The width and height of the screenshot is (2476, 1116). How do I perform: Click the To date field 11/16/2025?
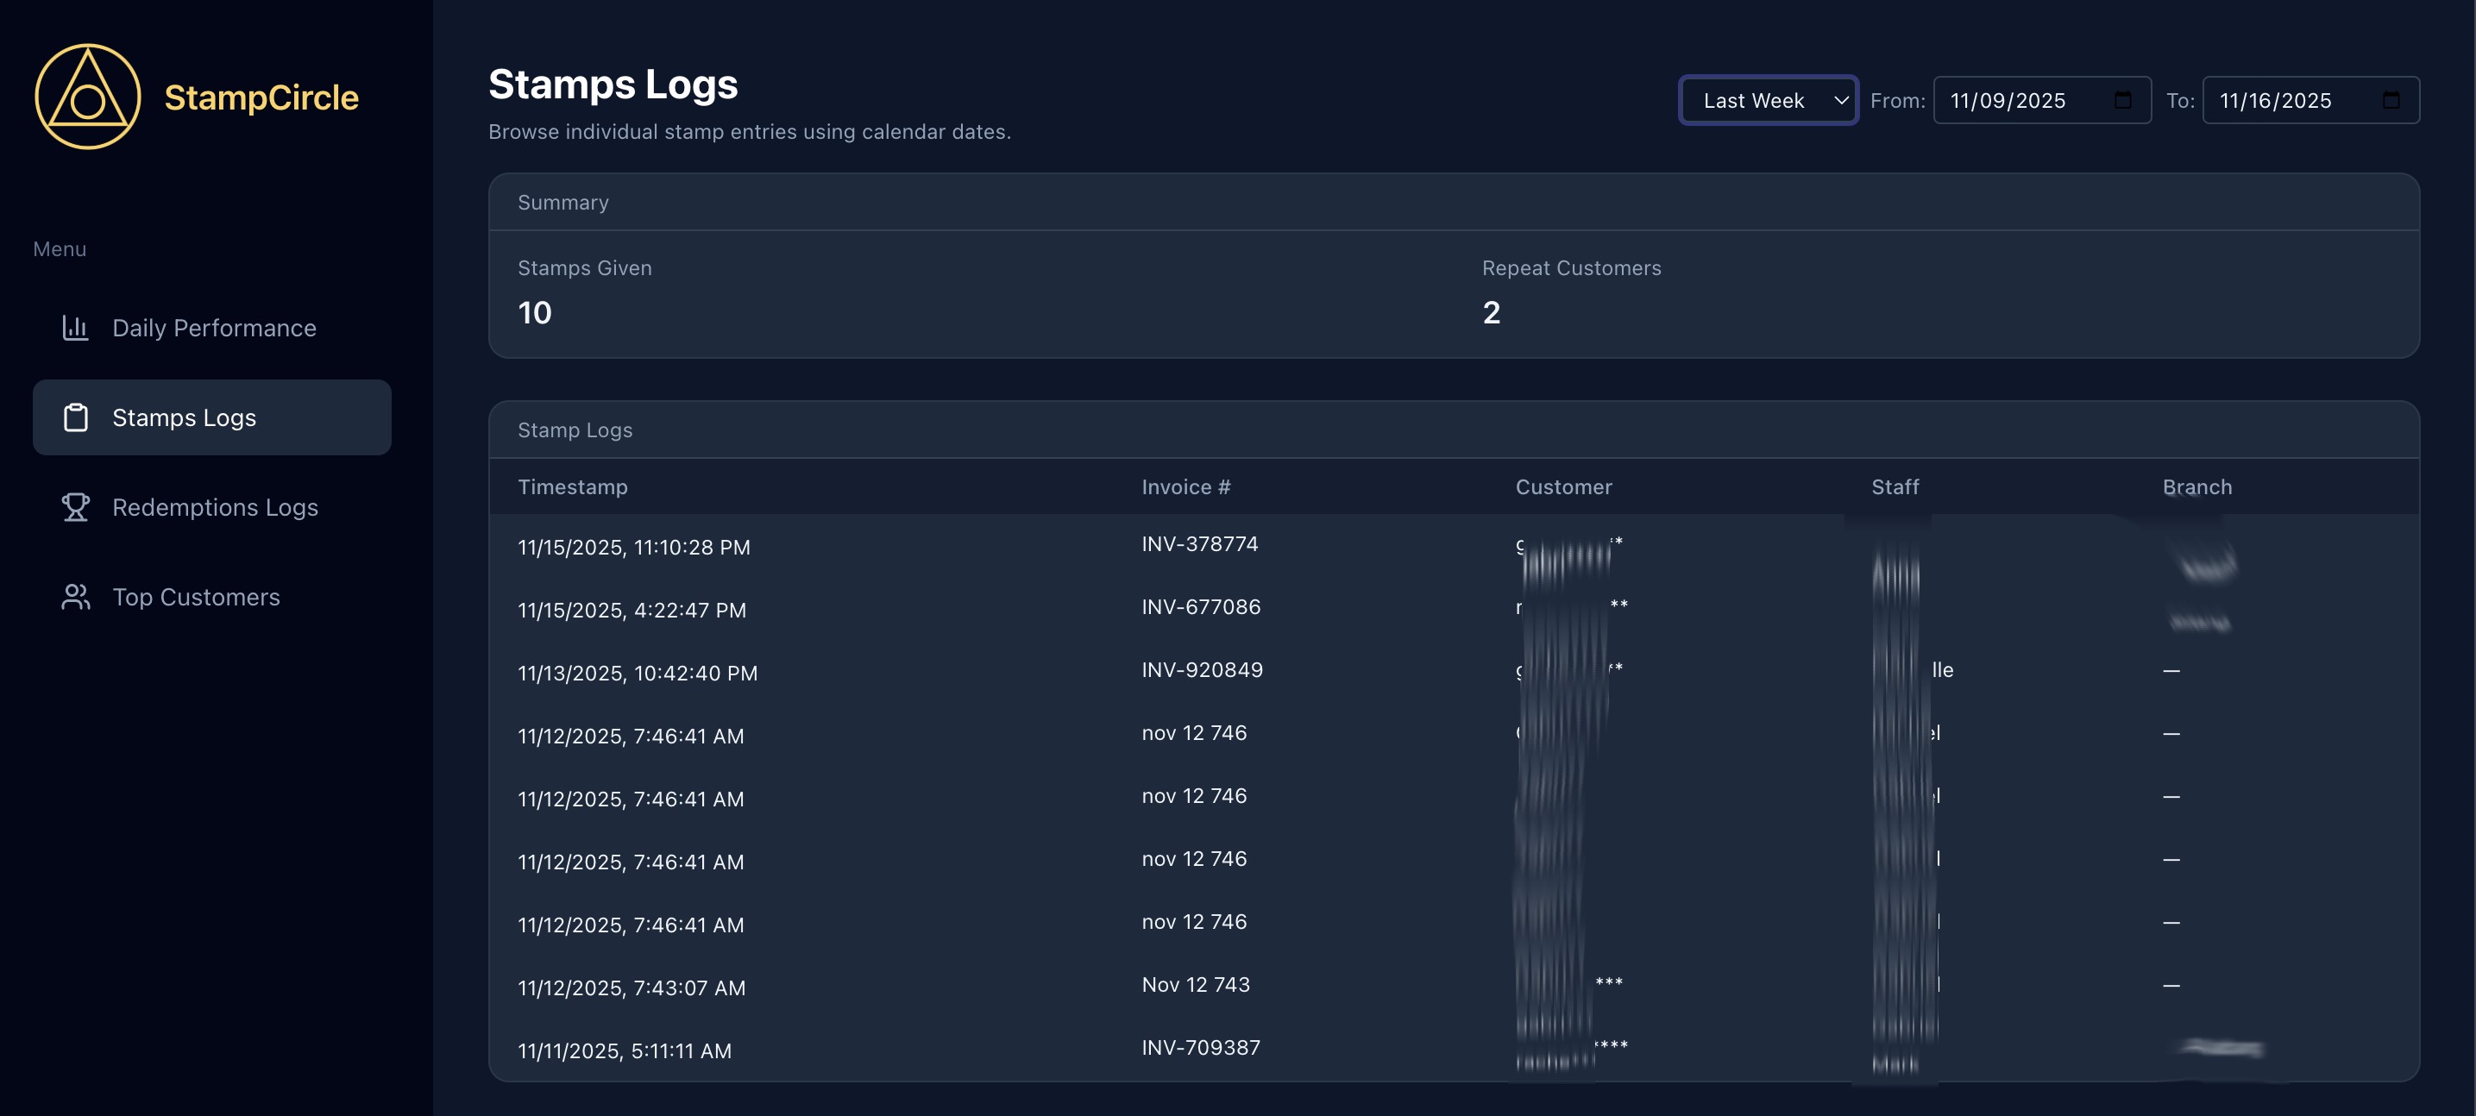tap(2274, 100)
